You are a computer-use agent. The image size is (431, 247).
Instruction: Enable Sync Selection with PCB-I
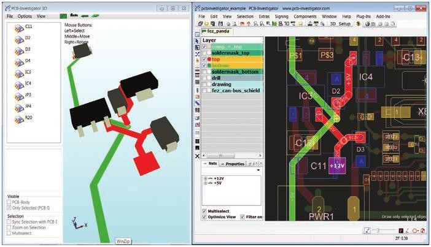point(9,222)
